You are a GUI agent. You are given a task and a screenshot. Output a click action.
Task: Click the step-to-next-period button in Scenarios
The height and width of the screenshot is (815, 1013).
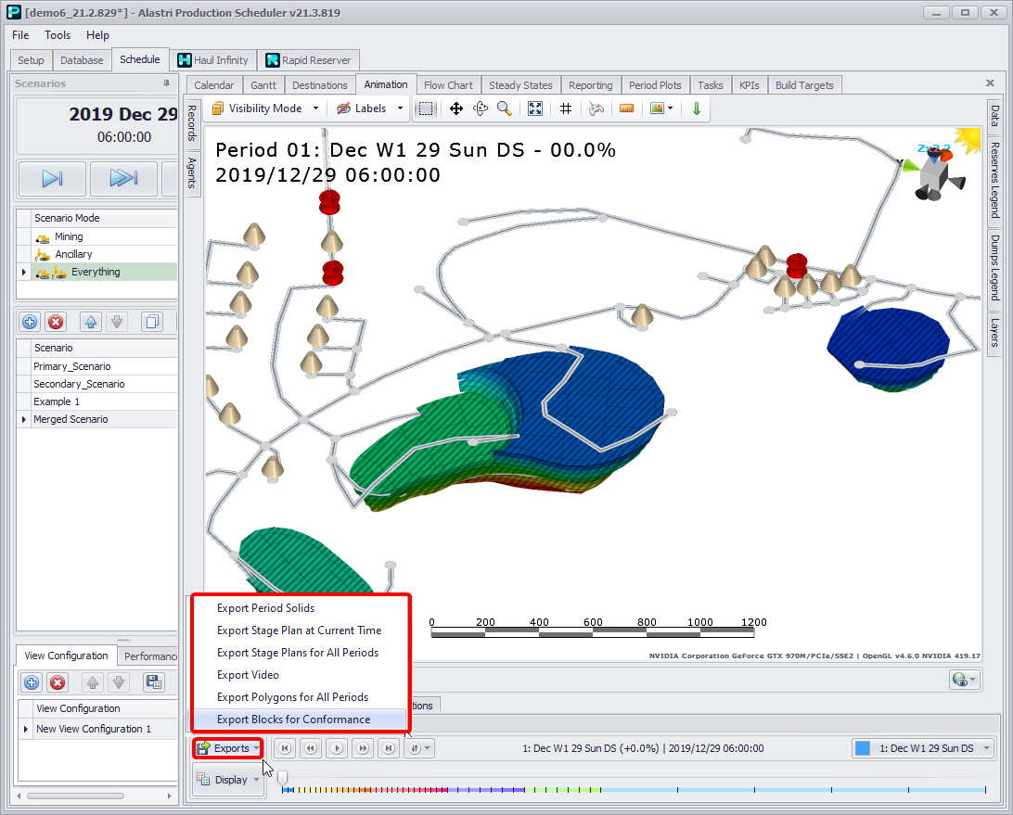(x=52, y=178)
